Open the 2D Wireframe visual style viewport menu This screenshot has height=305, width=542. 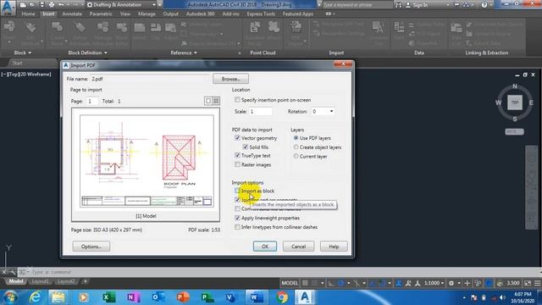pyautogui.click(x=36, y=74)
